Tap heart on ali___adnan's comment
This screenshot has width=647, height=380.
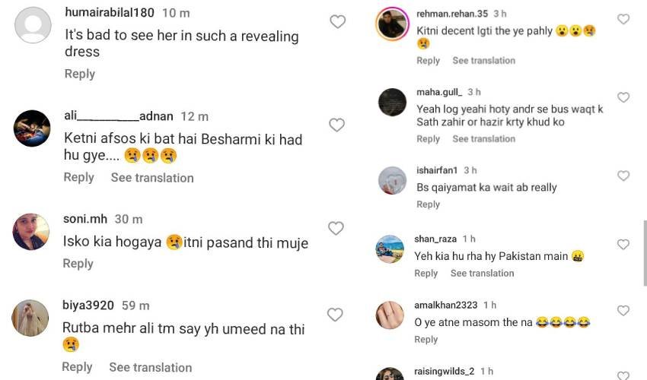(x=336, y=125)
